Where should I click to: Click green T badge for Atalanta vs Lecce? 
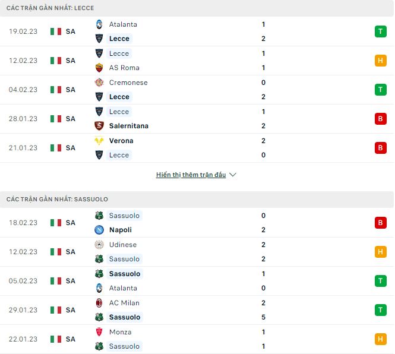pyautogui.click(x=380, y=31)
